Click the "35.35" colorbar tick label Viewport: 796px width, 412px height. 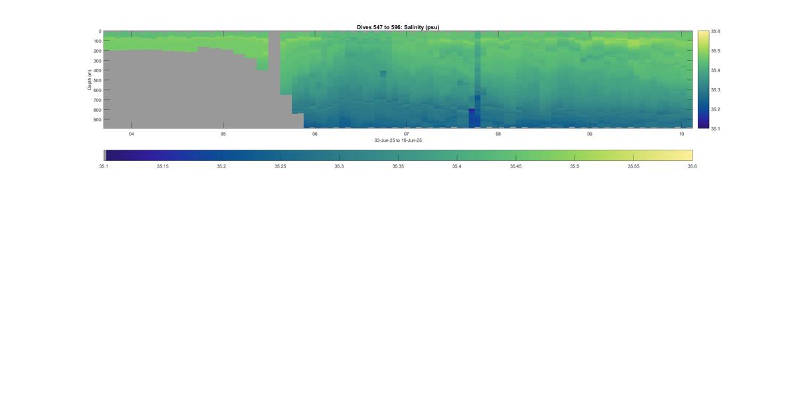[398, 166]
